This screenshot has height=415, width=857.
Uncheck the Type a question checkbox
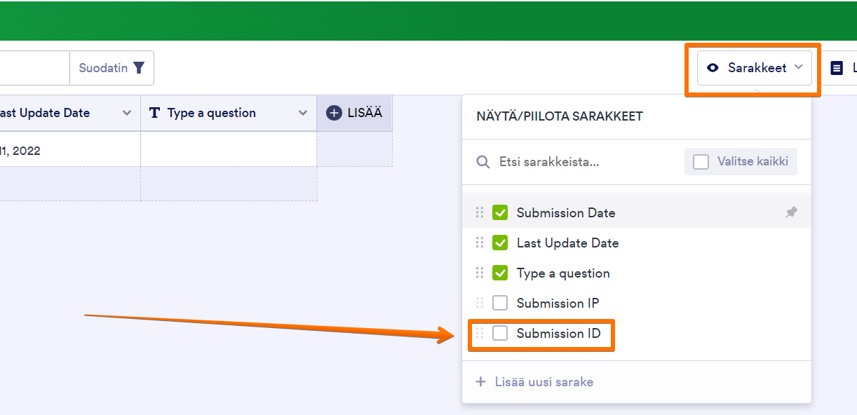pos(500,273)
